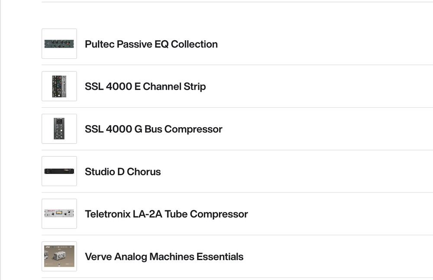Open the Teletronix LA-2A Tube Compressor plugin

(x=166, y=213)
